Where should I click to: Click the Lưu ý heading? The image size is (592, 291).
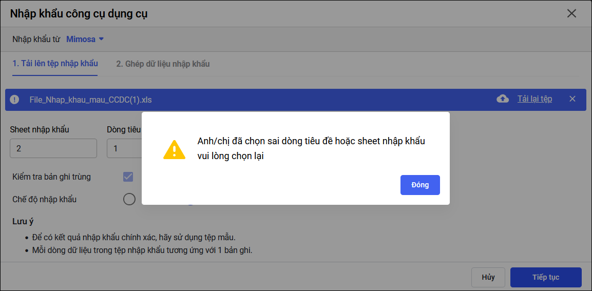(x=23, y=221)
